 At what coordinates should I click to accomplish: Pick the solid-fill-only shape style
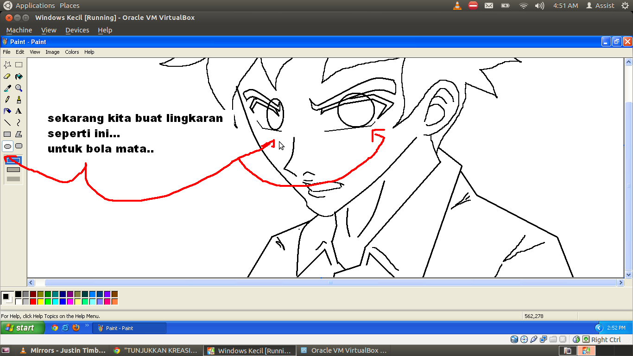coord(13,179)
